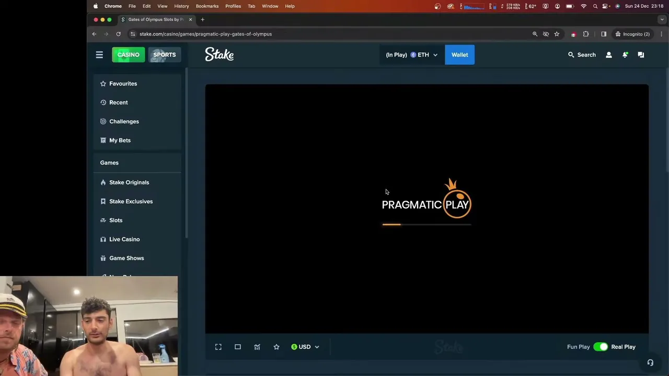Open live support headset button
669x376 pixels.
click(x=650, y=362)
